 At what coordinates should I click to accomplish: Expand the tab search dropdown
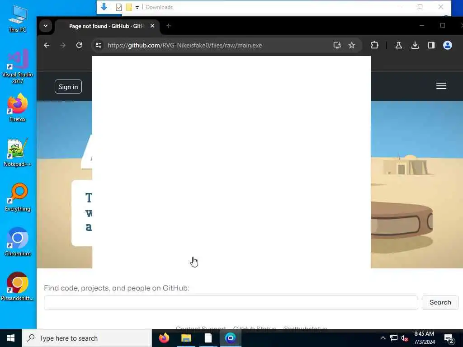[x=46, y=26]
